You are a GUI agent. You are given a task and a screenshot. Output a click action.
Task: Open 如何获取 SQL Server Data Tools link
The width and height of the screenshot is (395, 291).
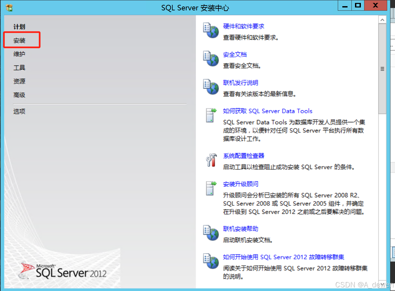tap(268, 111)
